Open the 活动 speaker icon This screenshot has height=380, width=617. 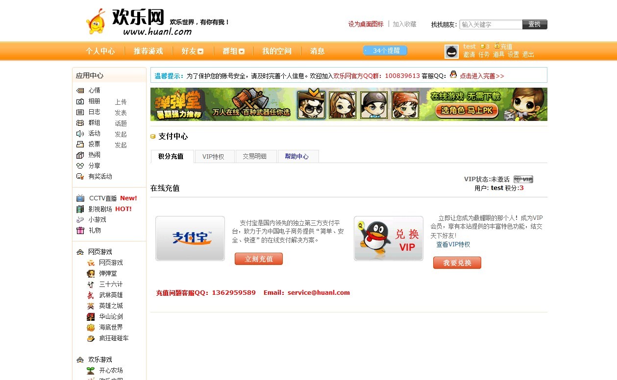click(80, 134)
